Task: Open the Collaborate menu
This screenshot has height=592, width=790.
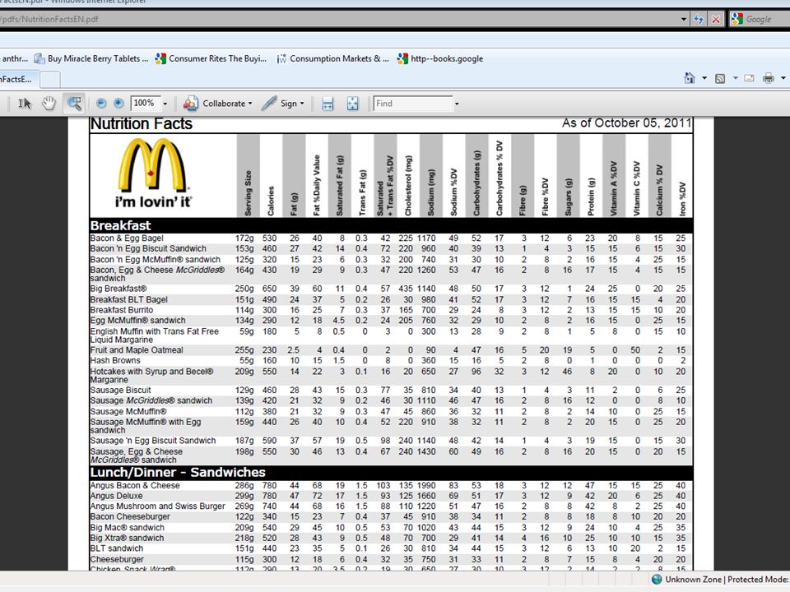Action: click(x=217, y=104)
